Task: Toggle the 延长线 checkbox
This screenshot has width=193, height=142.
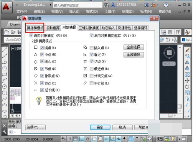Action: 42,90
